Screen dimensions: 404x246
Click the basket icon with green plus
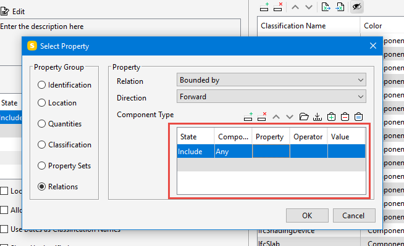click(x=331, y=117)
